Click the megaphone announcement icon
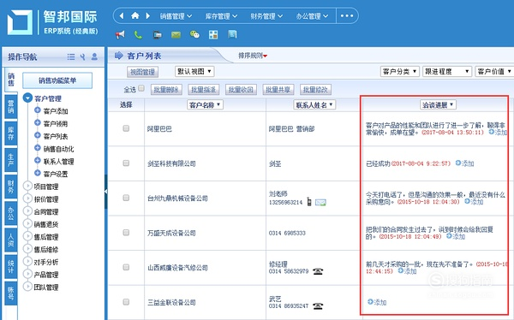The width and height of the screenshot is (514, 320). [120, 34]
